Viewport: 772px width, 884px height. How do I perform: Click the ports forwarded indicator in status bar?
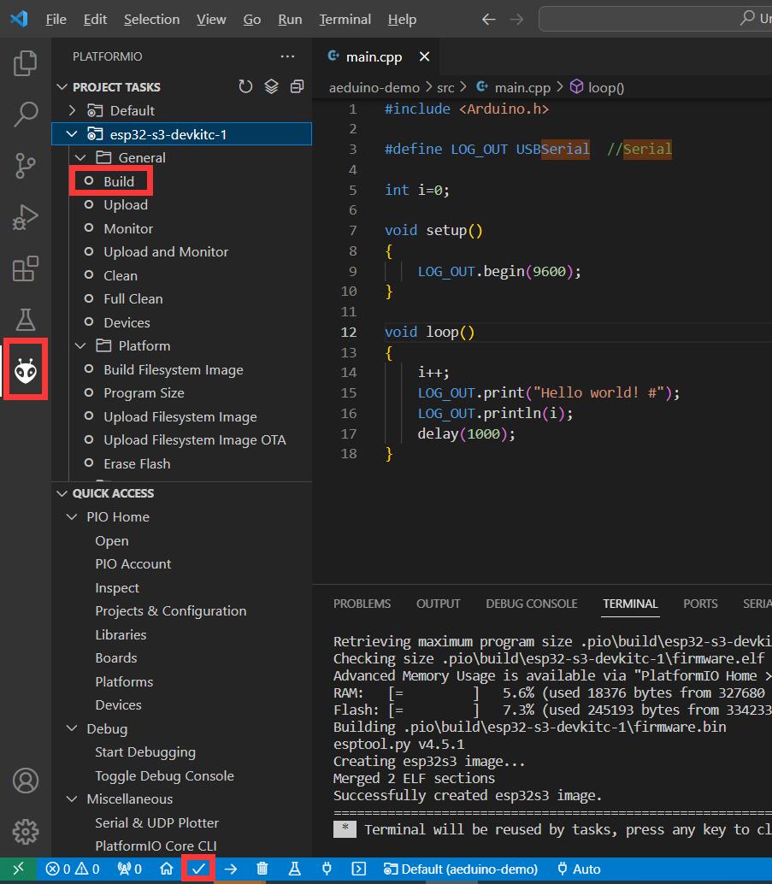[x=129, y=869]
